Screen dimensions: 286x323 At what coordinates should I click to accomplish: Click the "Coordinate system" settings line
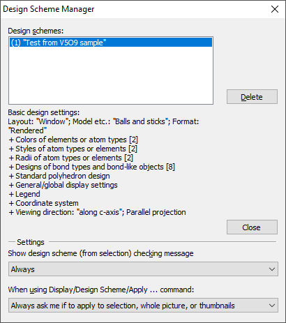[x=43, y=203]
